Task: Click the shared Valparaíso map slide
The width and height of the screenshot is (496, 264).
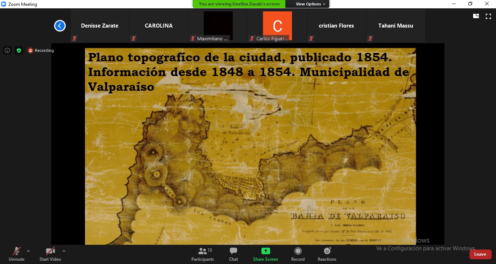Action: (x=250, y=152)
